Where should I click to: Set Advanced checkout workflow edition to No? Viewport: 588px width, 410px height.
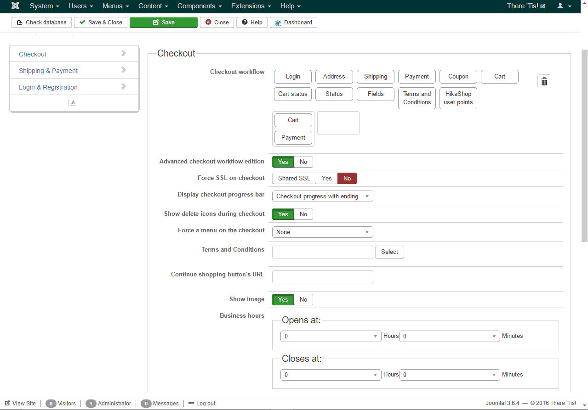(x=303, y=162)
